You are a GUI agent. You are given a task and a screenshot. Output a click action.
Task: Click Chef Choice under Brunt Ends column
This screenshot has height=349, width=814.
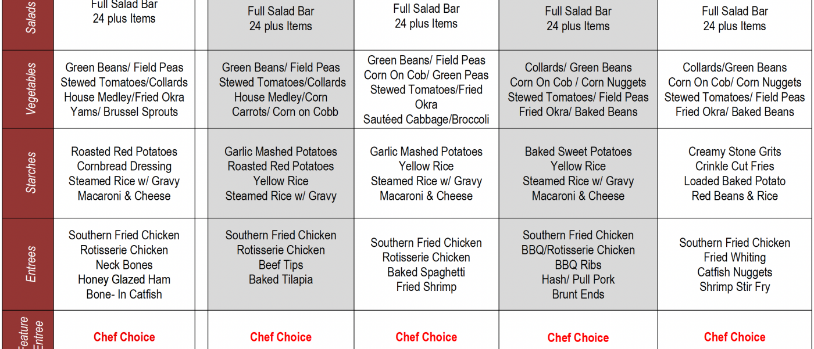(x=578, y=337)
